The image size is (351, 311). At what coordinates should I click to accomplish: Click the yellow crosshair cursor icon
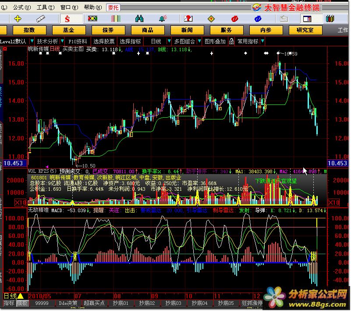[x=18, y=19]
